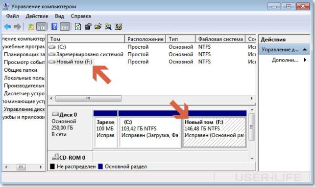The image size is (315, 187).
Task: Click the left tree horizontal scrollbar thumb
Action: [x=21, y=167]
